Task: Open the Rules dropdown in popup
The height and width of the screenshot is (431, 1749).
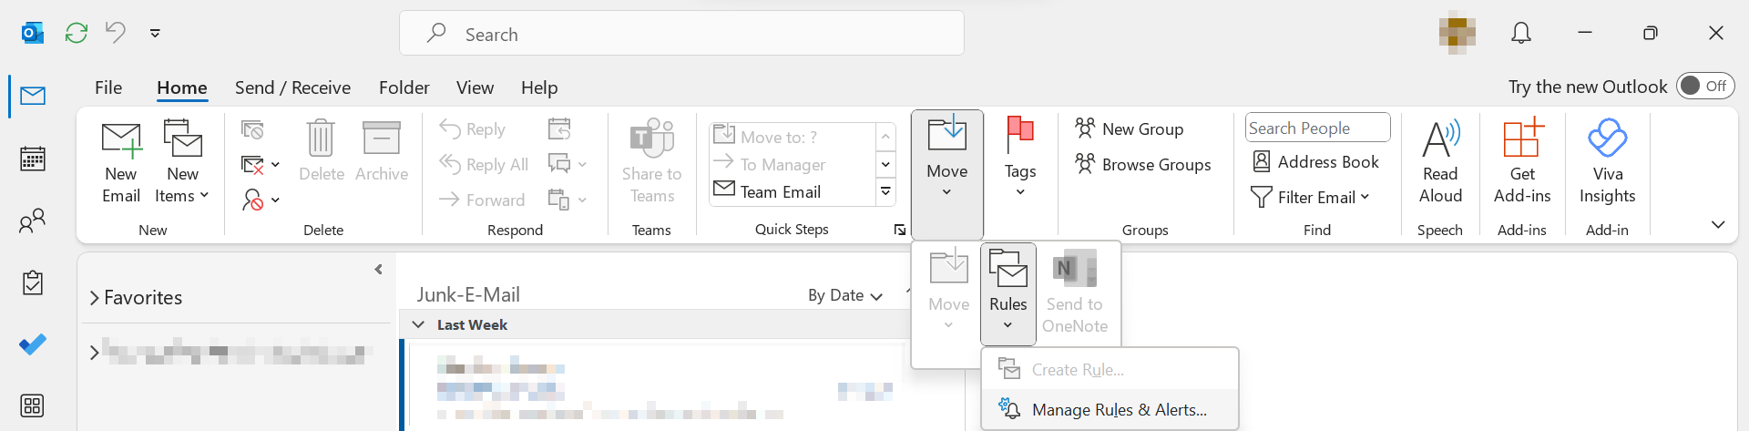Action: (x=1008, y=293)
